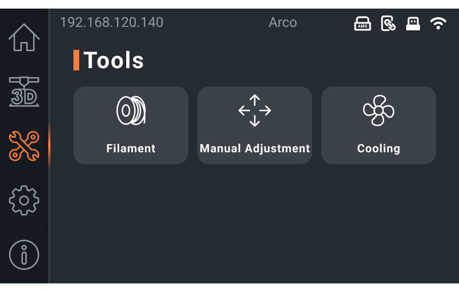Click the four-arrow move icon
The width and height of the screenshot is (459, 292).
point(255,111)
